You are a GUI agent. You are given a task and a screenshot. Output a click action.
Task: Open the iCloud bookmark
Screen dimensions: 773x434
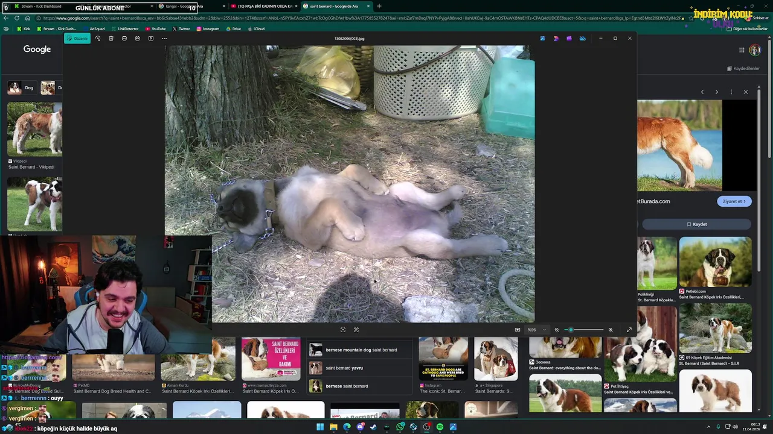(x=256, y=29)
